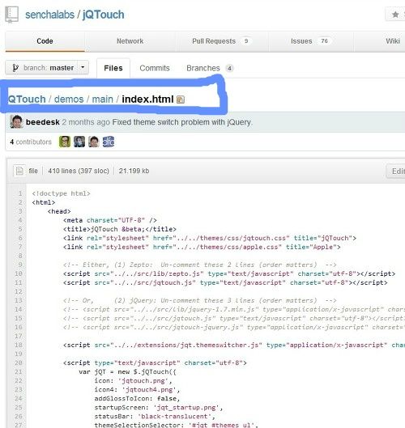
Task: Open the senchalabs owner link
Action: (49, 15)
